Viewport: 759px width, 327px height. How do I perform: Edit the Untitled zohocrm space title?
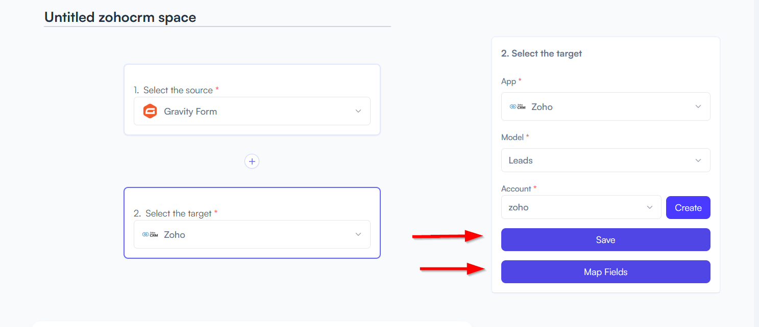[x=120, y=17]
